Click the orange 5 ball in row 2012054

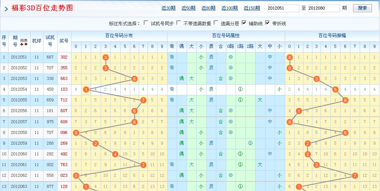(335, 90)
